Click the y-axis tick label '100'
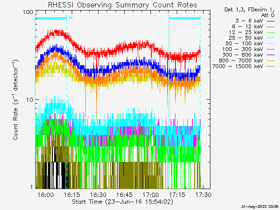The height and width of the screenshot is (210, 280). click(28, 12)
